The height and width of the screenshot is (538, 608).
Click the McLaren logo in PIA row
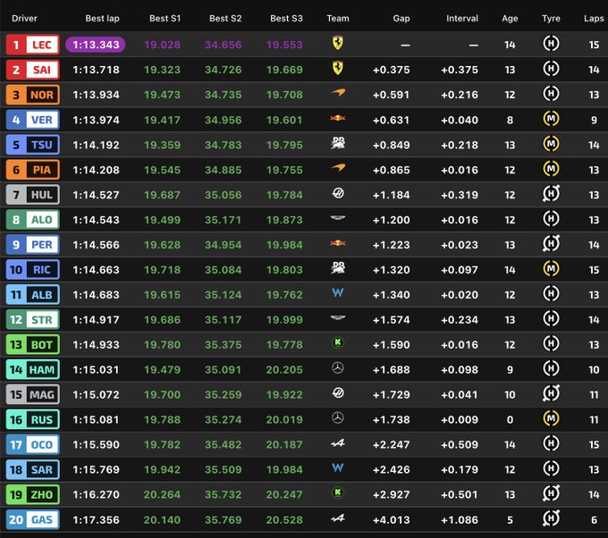338,168
